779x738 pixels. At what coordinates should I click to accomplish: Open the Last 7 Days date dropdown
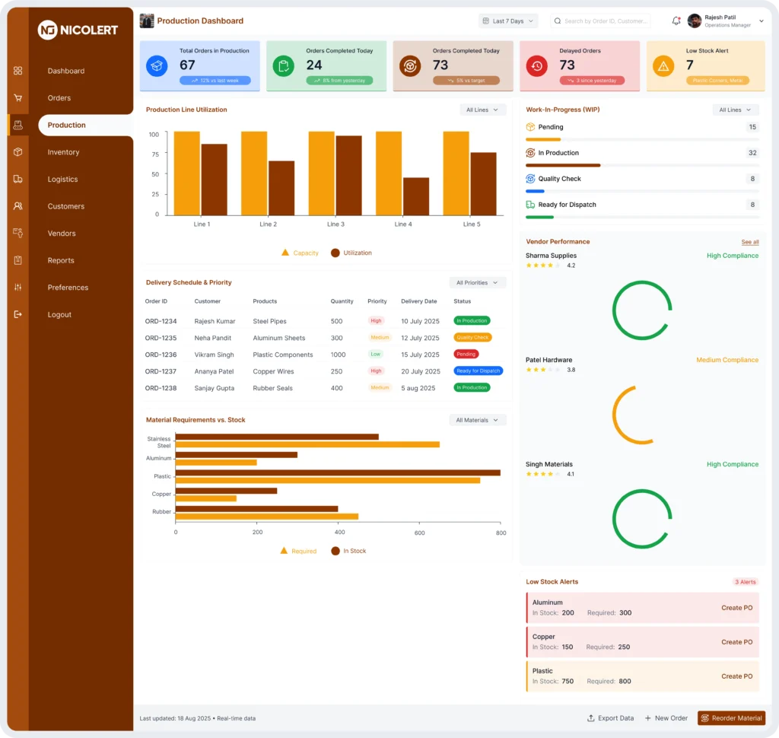tap(508, 21)
